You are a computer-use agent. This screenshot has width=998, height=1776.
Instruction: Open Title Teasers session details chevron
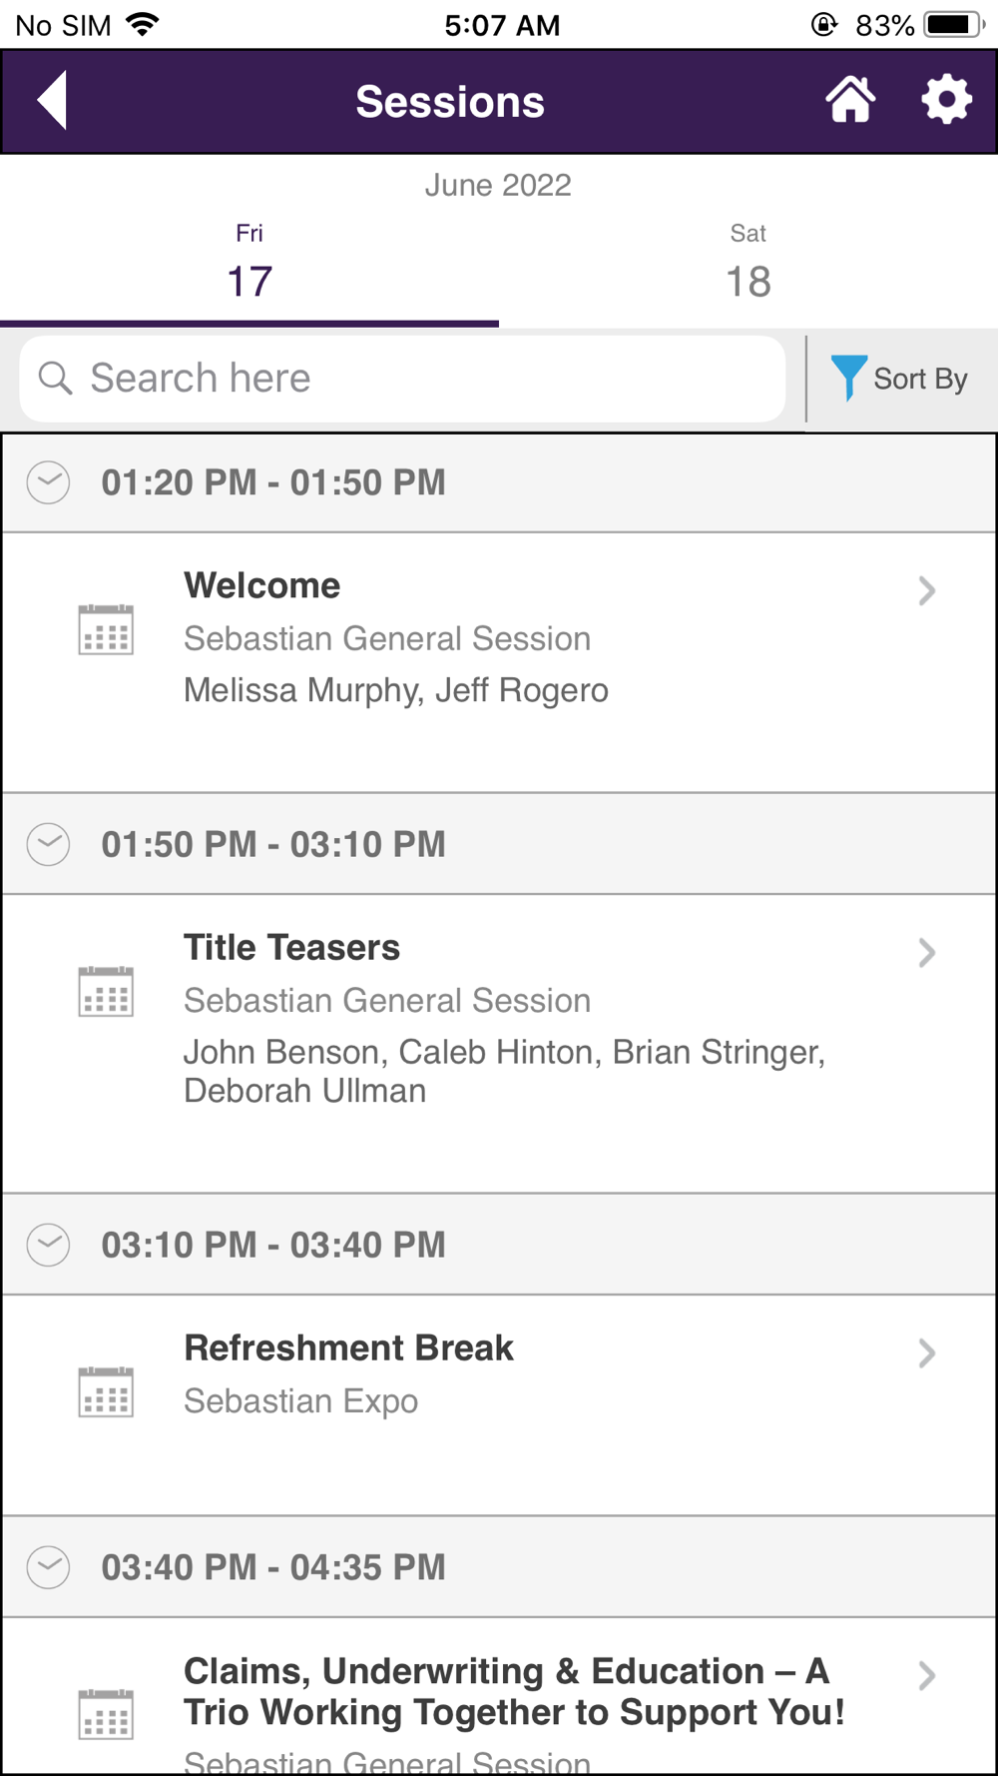(x=926, y=953)
